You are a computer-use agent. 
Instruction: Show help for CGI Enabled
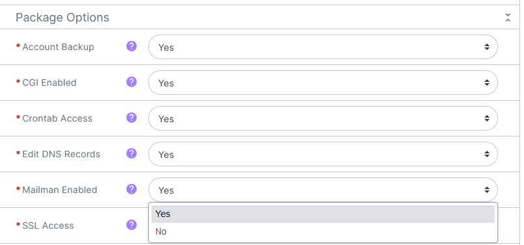[x=131, y=82]
